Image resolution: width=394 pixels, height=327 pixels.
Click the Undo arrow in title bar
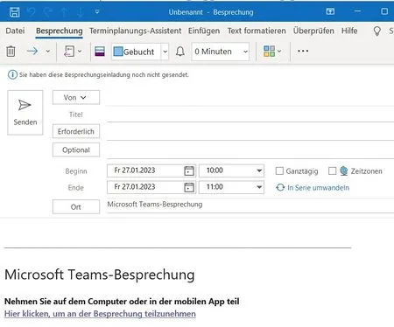(32, 12)
